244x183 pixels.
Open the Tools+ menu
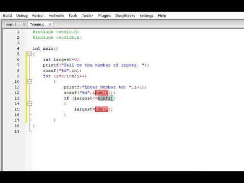click(87, 16)
